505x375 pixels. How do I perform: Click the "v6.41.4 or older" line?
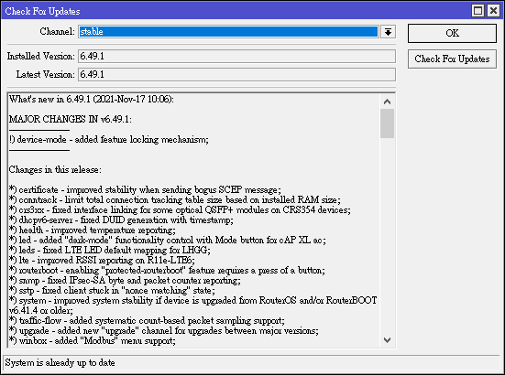tap(41, 310)
